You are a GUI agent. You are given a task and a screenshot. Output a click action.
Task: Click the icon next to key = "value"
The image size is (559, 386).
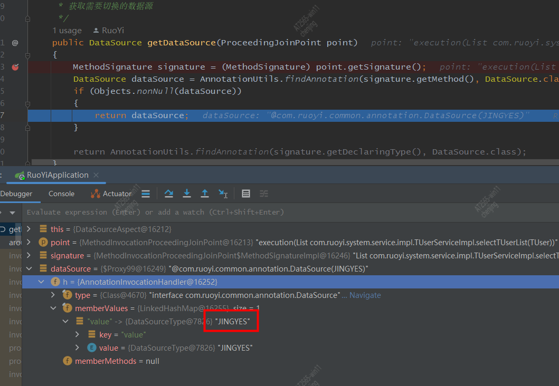coord(92,334)
